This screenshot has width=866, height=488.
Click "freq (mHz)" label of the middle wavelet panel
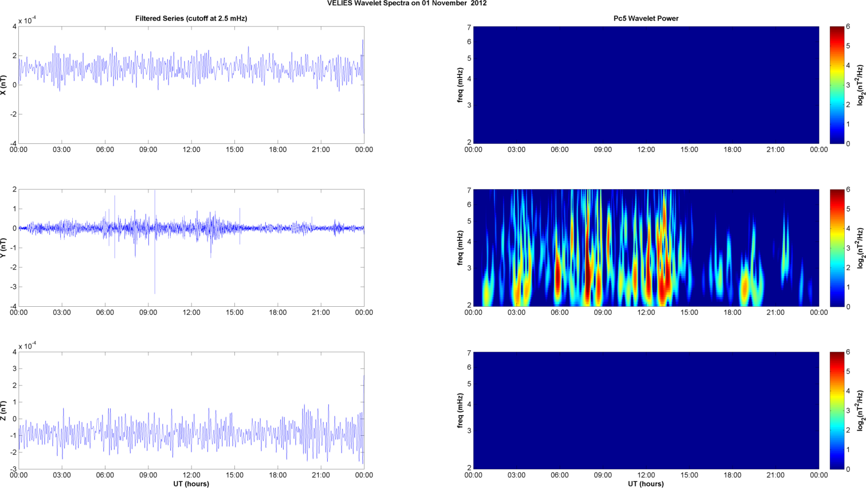(460, 248)
